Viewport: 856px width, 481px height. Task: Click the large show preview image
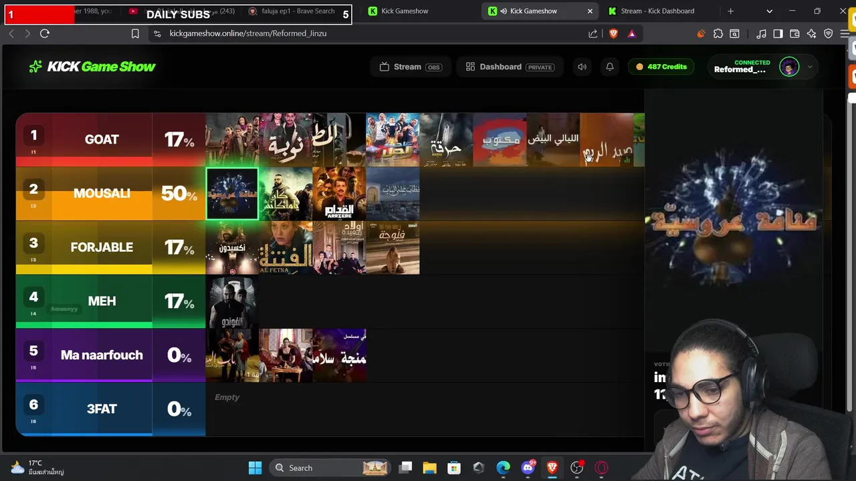tap(734, 220)
